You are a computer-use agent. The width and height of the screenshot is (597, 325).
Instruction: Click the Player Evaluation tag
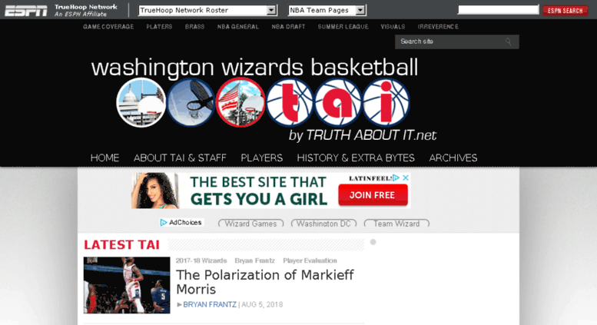pos(310,260)
